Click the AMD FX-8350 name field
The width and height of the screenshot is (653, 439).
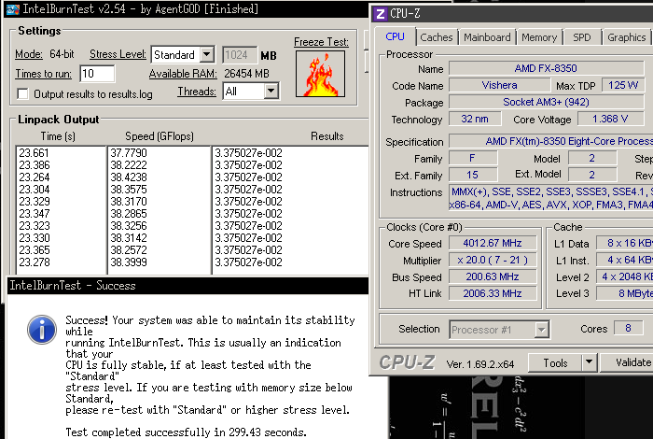coord(546,68)
